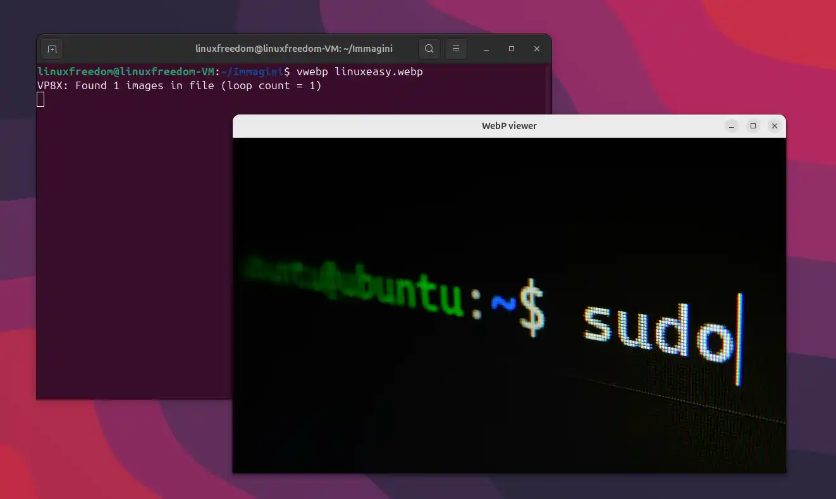This screenshot has height=499, width=836.
Task: Open the terminal search tool
Action: [x=429, y=49]
